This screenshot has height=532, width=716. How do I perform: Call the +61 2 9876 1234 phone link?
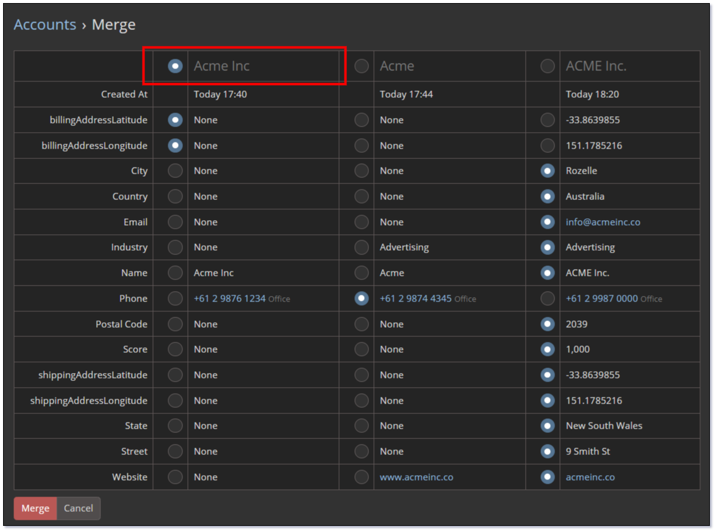pyautogui.click(x=229, y=298)
